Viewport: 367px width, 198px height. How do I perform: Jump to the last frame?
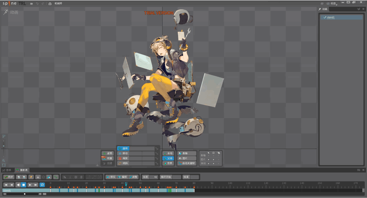35,185
